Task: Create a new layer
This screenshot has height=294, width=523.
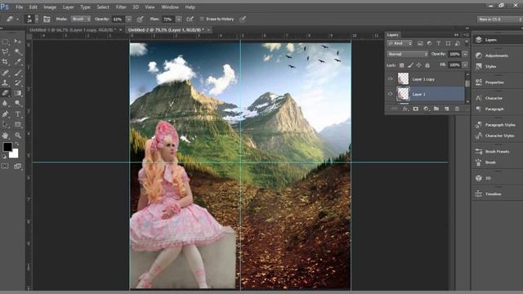Action: coord(447,109)
